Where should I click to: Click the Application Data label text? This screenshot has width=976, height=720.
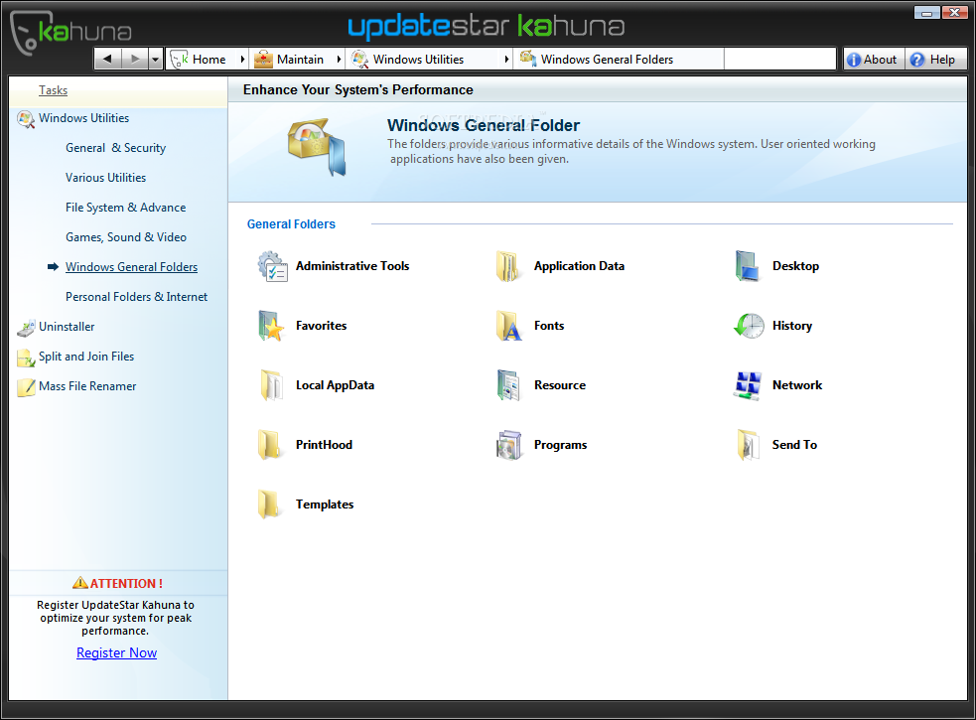tap(579, 266)
